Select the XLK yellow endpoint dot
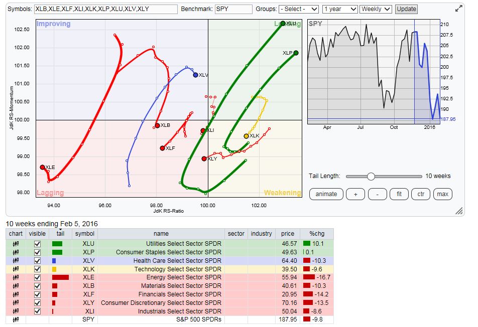The width and height of the screenshot is (478, 327). click(246, 136)
